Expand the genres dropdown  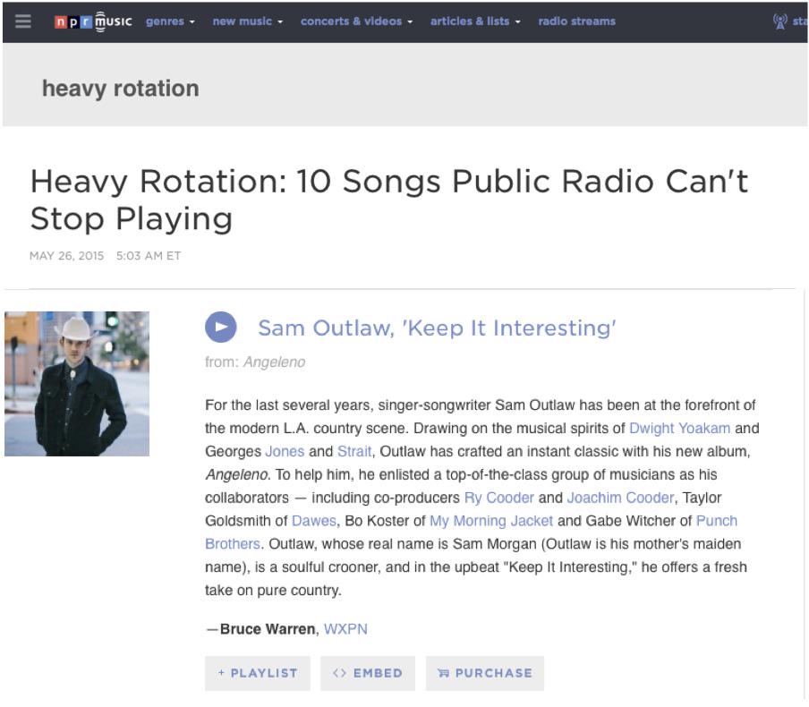[x=170, y=21]
